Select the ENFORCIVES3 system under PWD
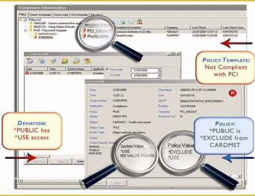The image size is (255, 196). coord(47,34)
